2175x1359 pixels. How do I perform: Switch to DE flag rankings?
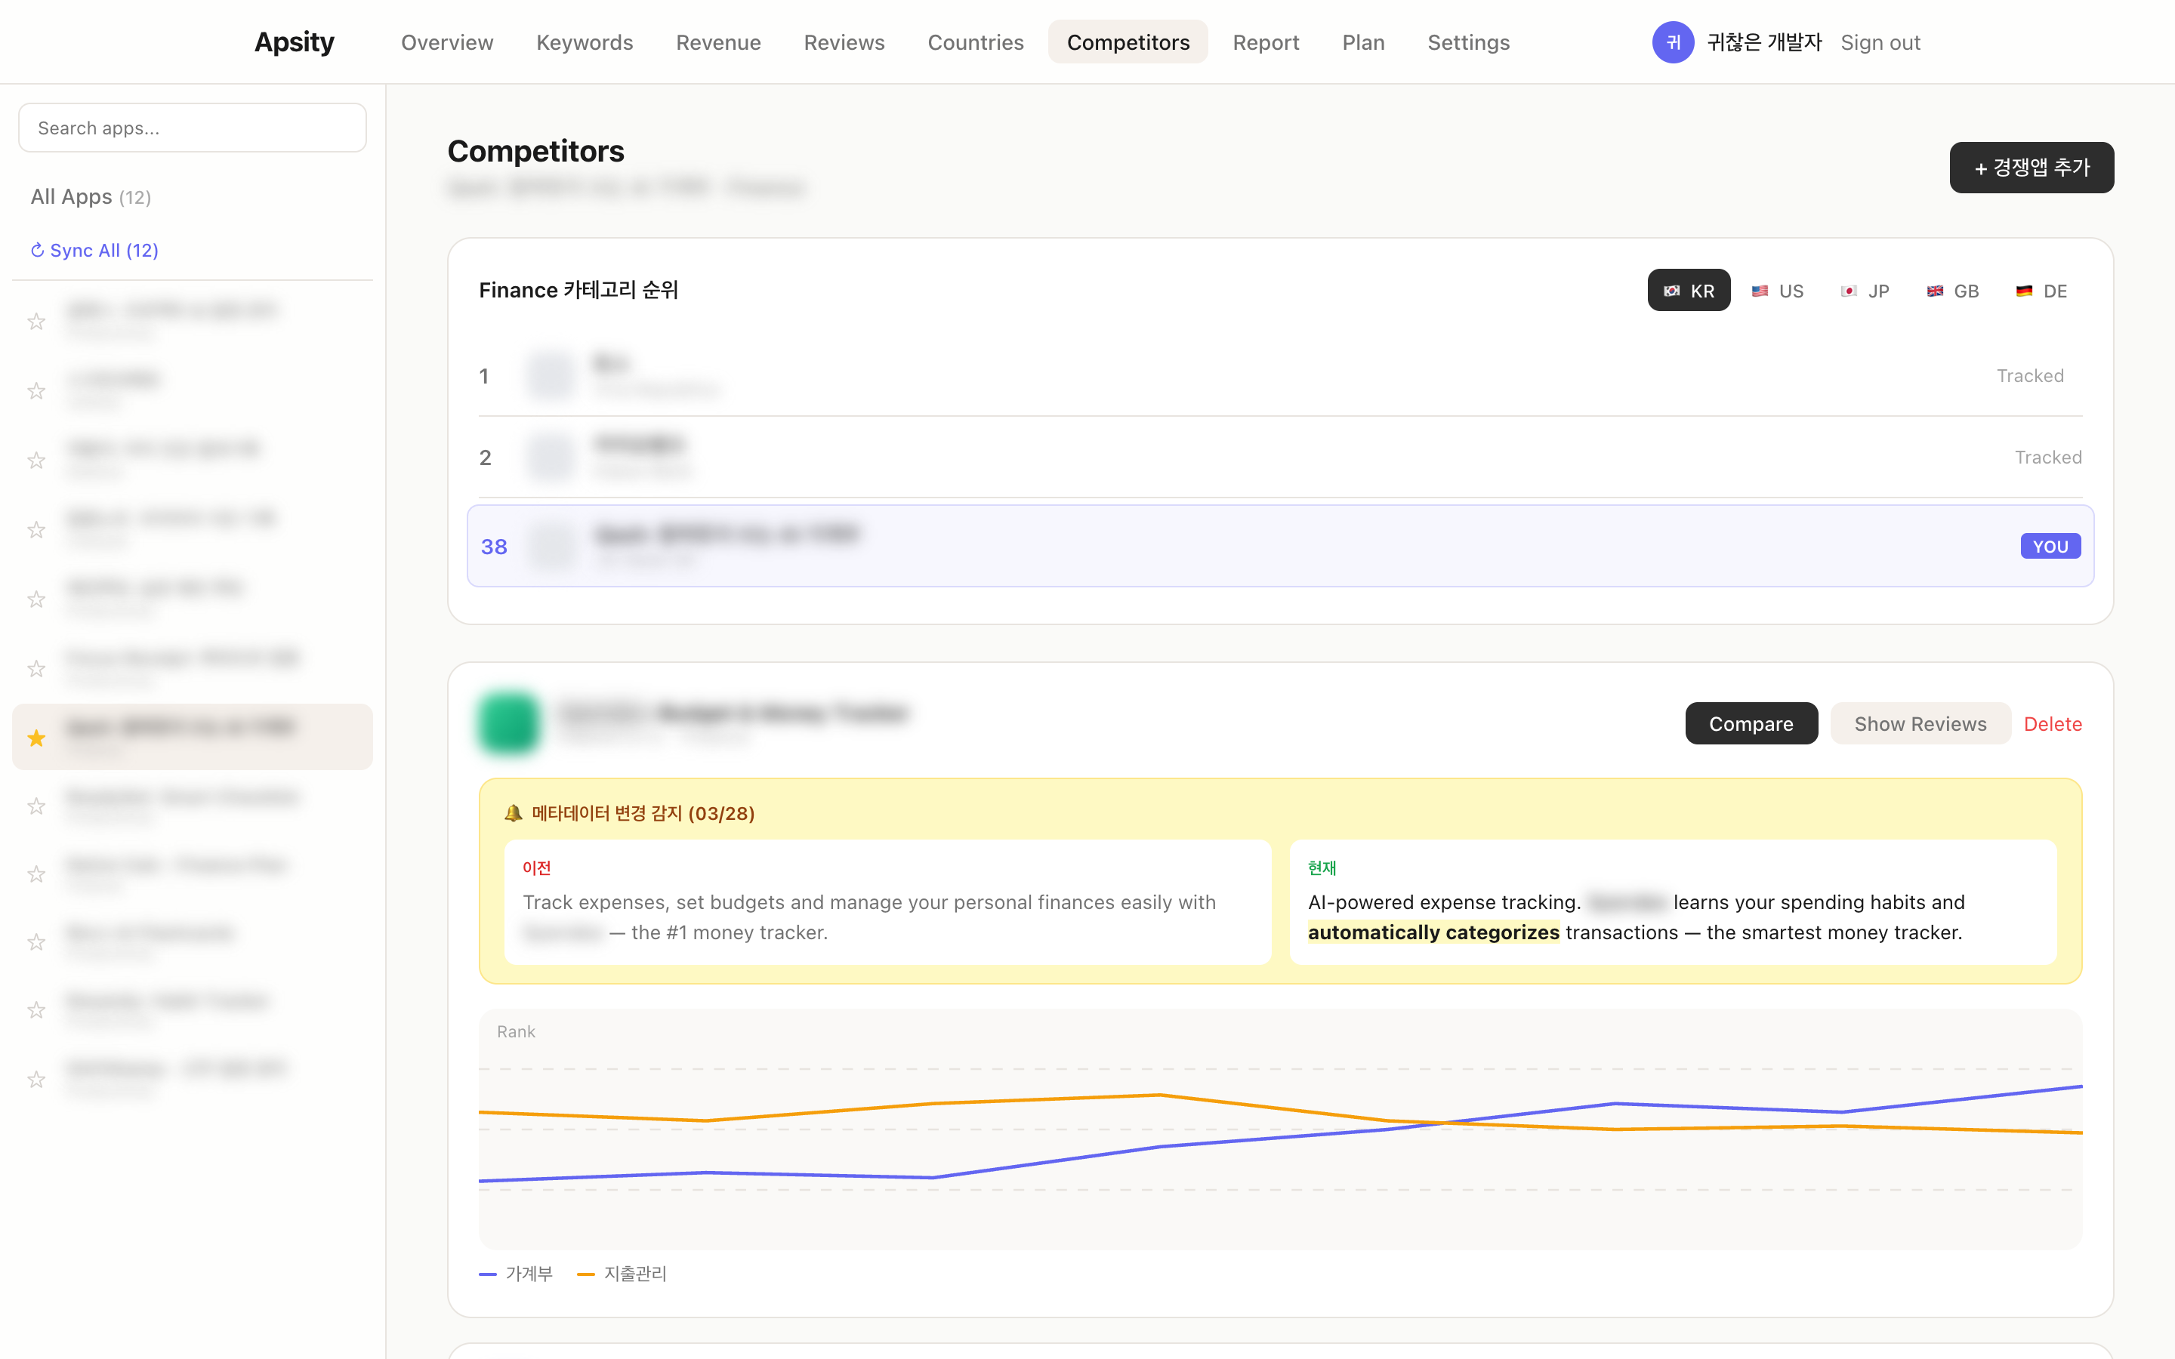[x=2040, y=291]
